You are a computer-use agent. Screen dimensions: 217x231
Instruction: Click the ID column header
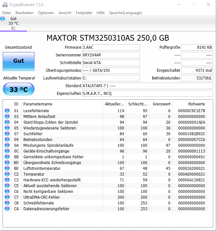coord(16,104)
